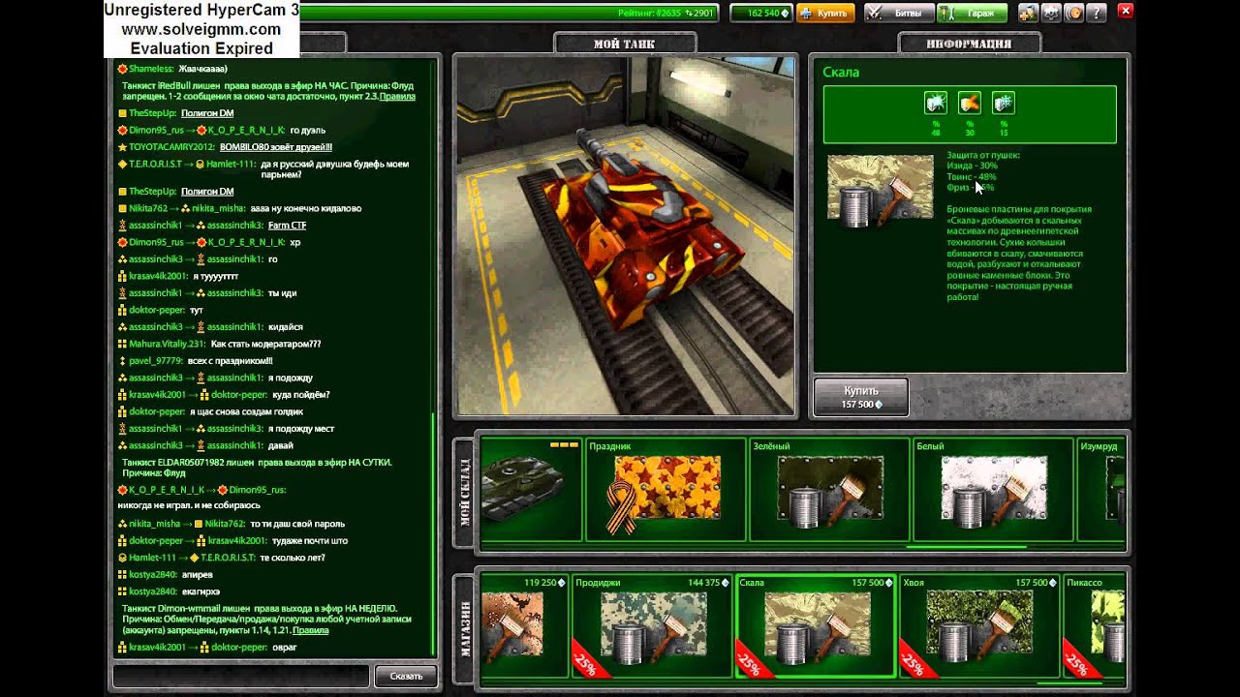Click rank icon beside Mahura.Vitaliy.231
Viewport: 1240px width, 697px height.
point(122,344)
